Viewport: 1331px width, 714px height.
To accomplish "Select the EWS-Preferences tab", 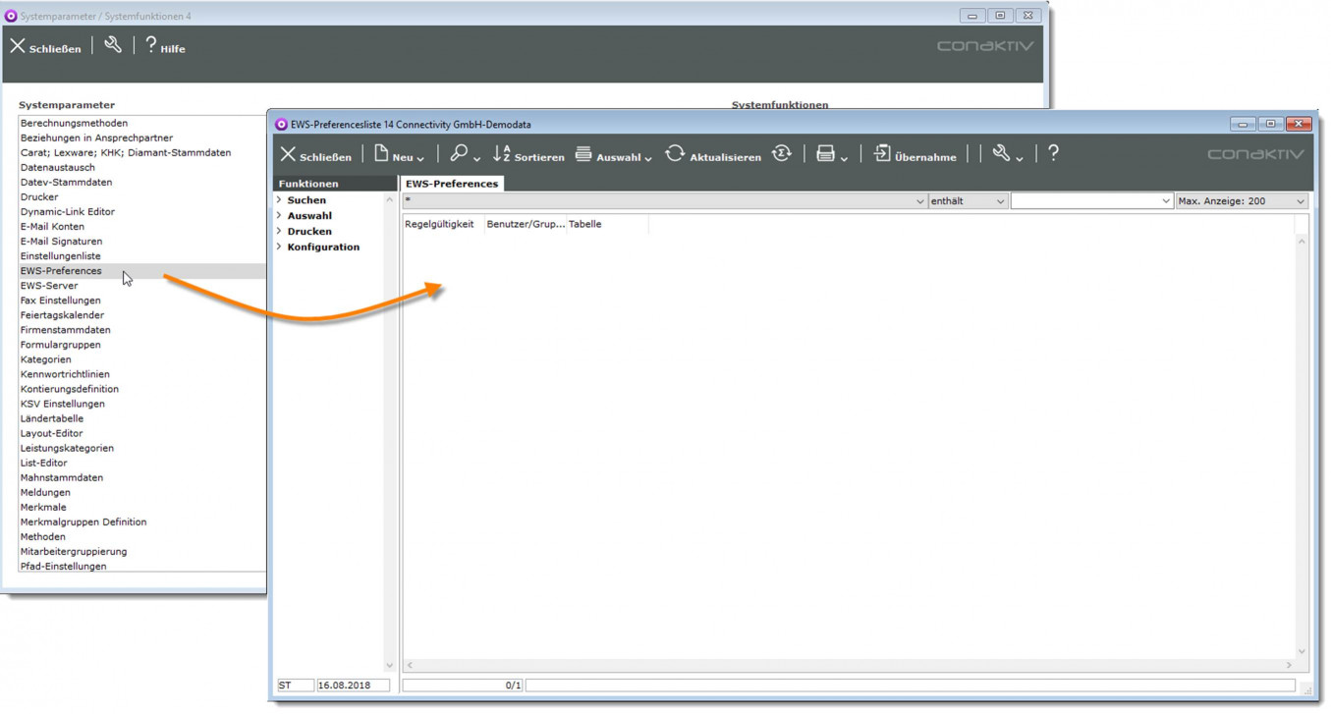I will click(x=452, y=184).
